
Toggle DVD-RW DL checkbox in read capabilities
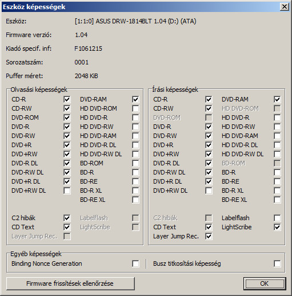pos(67,172)
